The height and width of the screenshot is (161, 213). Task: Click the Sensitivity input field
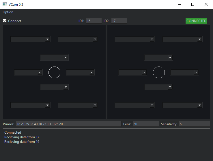[x=195, y=124]
